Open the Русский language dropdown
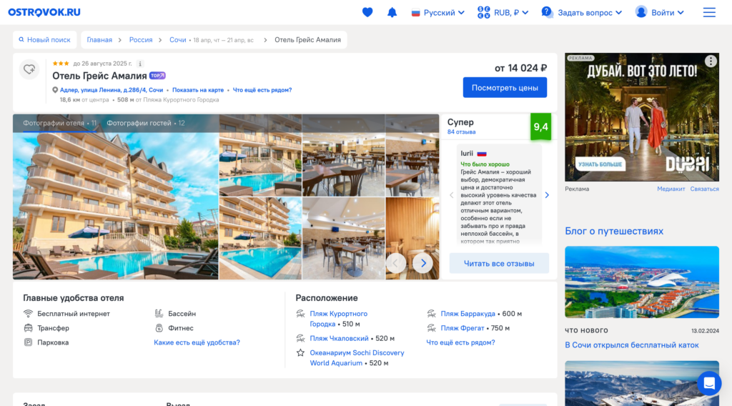 click(437, 13)
